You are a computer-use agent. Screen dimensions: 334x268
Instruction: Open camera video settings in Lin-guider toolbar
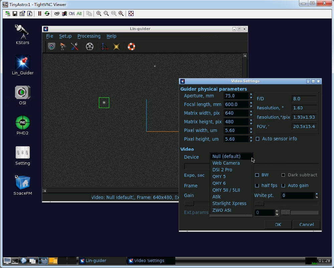51,47
